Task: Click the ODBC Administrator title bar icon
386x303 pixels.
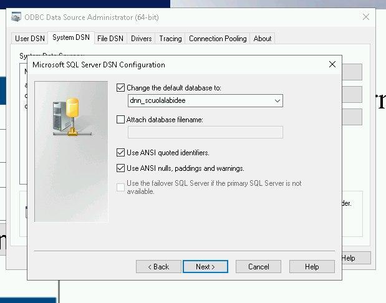Action: pos(16,17)
